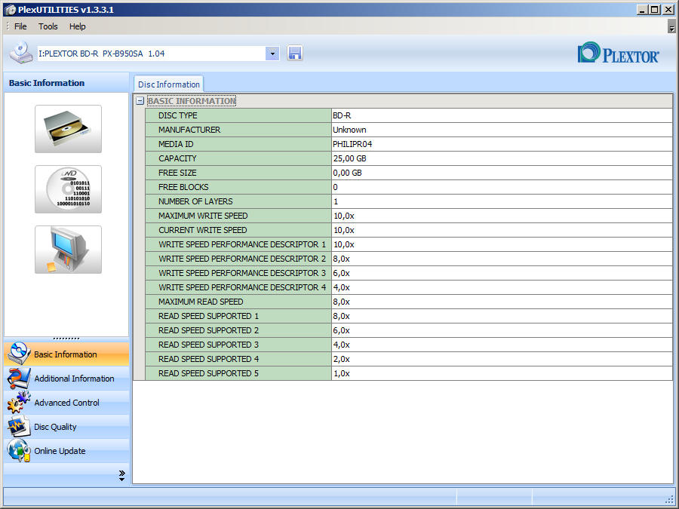
Task: Select WRITE SPEED PERFORMANCE DESCRIPTOR 3 label
Action: click(242, 273)
